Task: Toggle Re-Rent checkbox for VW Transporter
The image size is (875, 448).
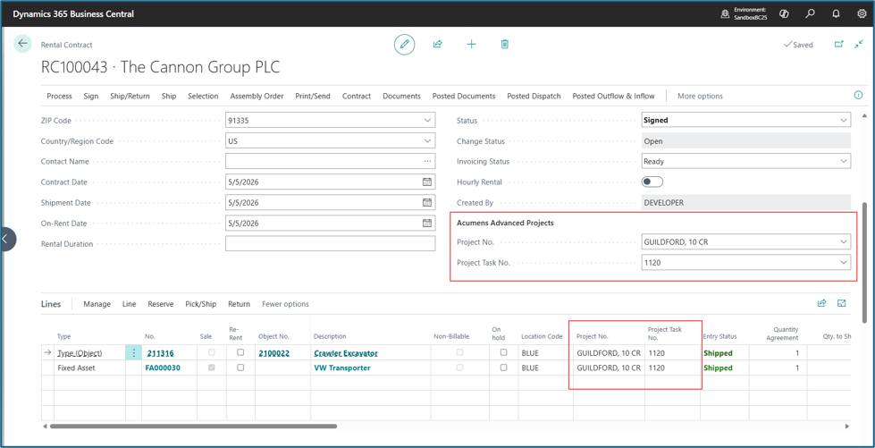Action: click(240, 368)
